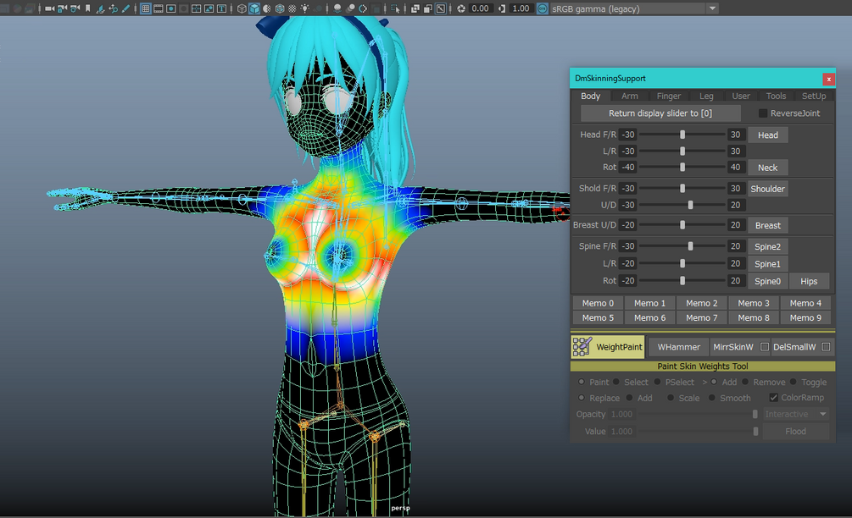Toggle Use All Lights bulb icon
The height and width of the screenshot is (518, 852).
click(305, 8)
